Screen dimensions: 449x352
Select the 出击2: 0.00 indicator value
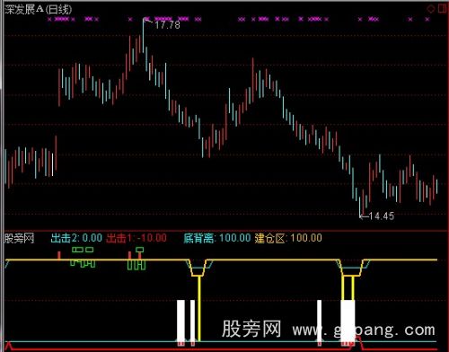click(x=76, y=238)
